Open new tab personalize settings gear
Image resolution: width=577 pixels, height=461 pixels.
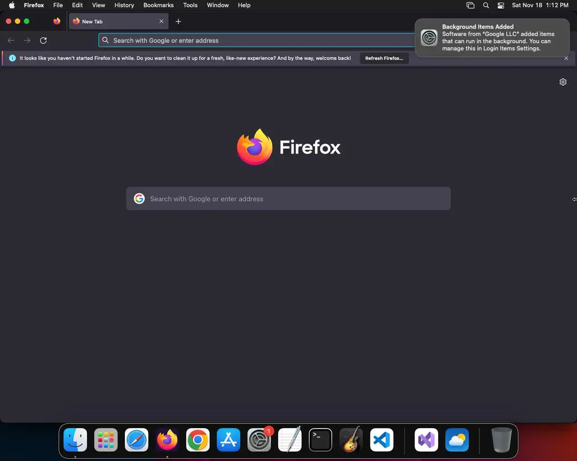[563, 82]
